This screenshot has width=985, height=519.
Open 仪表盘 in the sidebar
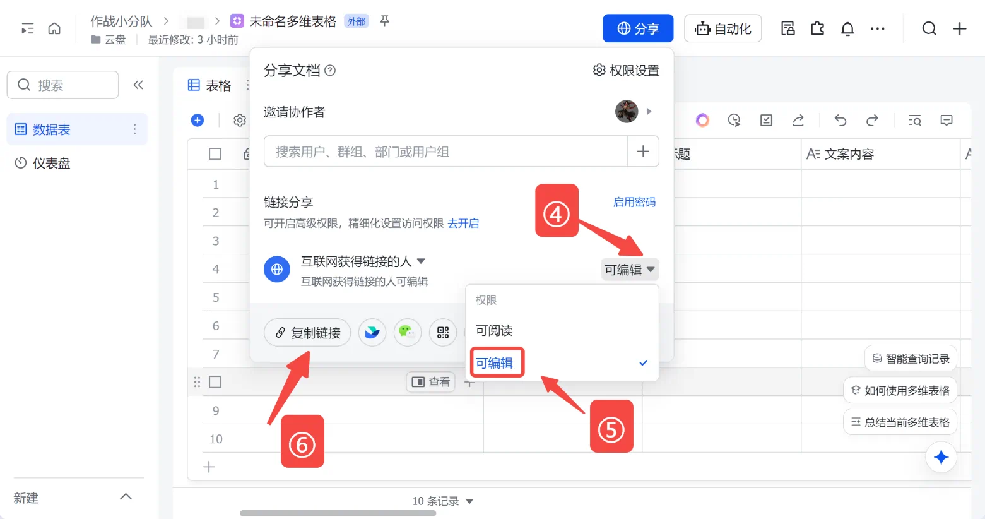(51, 163)
